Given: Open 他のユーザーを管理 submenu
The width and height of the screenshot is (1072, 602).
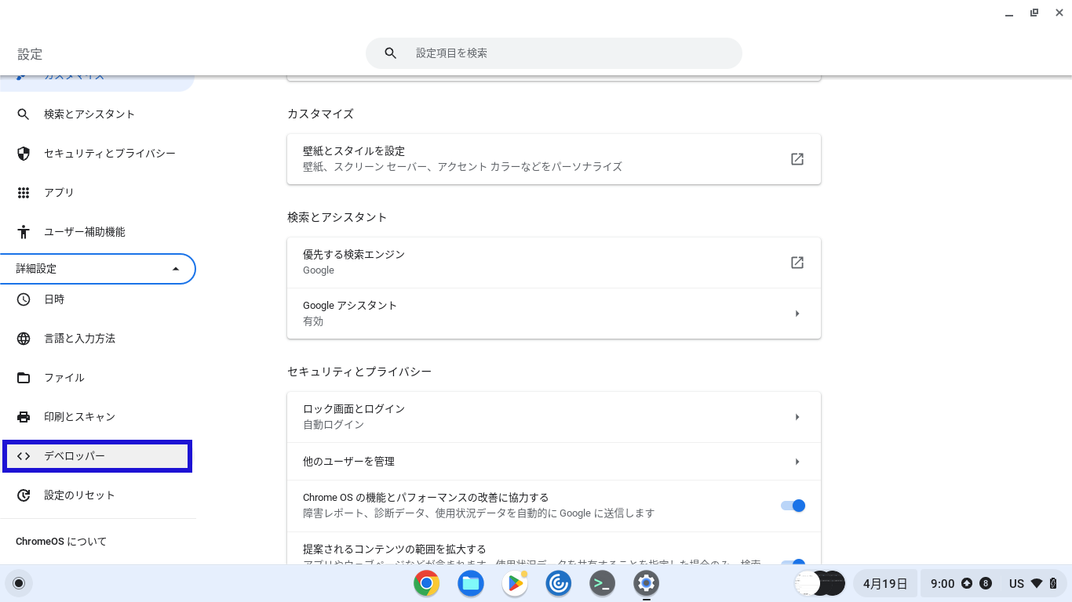Looking at the screenshot, I should [797, 462].
